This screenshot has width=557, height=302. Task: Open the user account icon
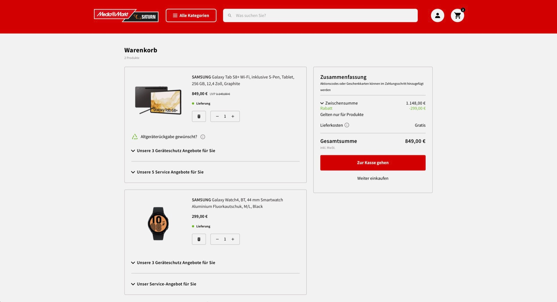point(437,15)
